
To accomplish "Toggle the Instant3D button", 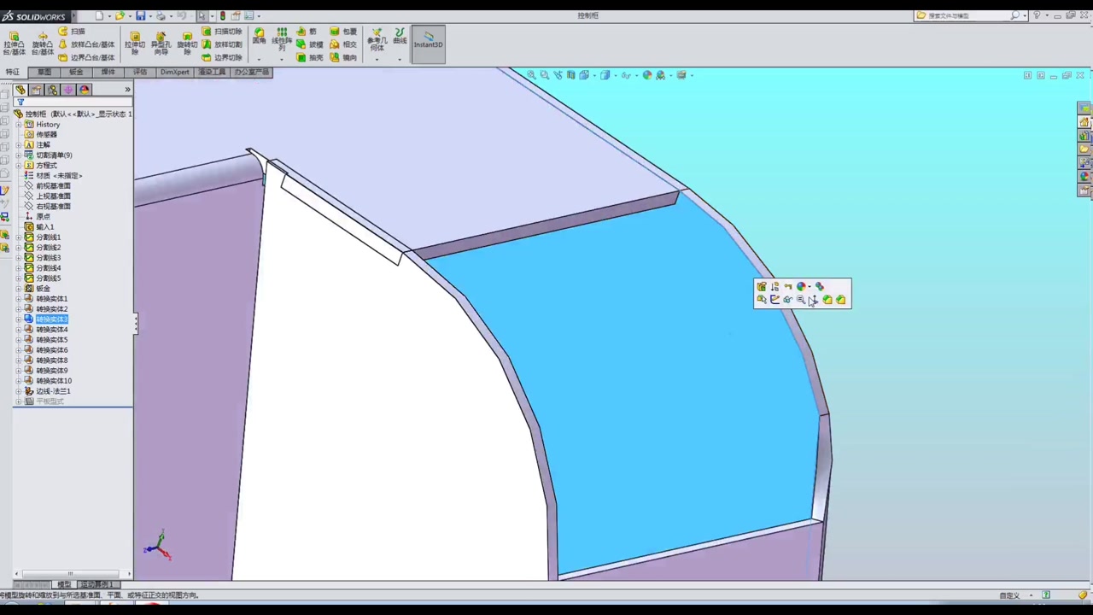I will point(428,44).
